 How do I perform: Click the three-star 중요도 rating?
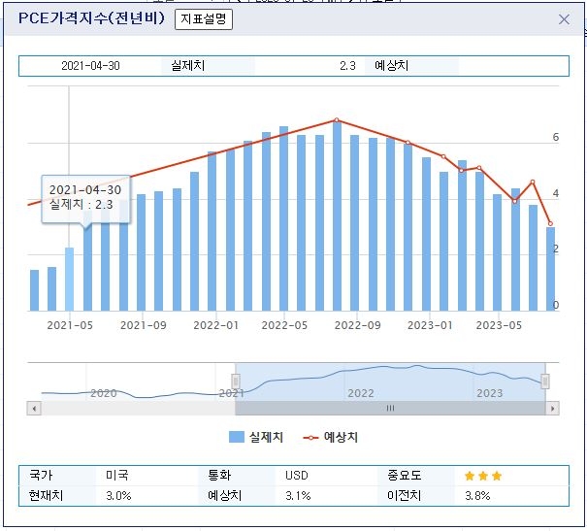[483, 476]
